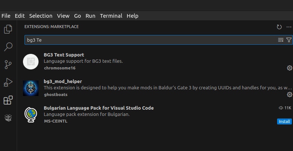Click the 11K download count
Image resolution: width=293 pixels, height=151 pixels.
pyautogui.click(x=285, y=108)
